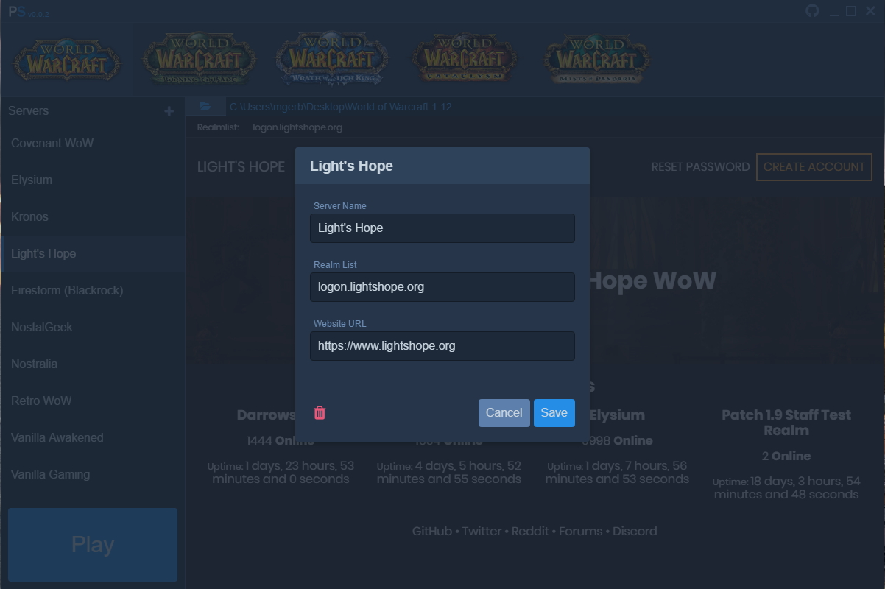This screenshot has width=885, height=589.
Task: Select Kronos in server list
Action: (29, 217)
